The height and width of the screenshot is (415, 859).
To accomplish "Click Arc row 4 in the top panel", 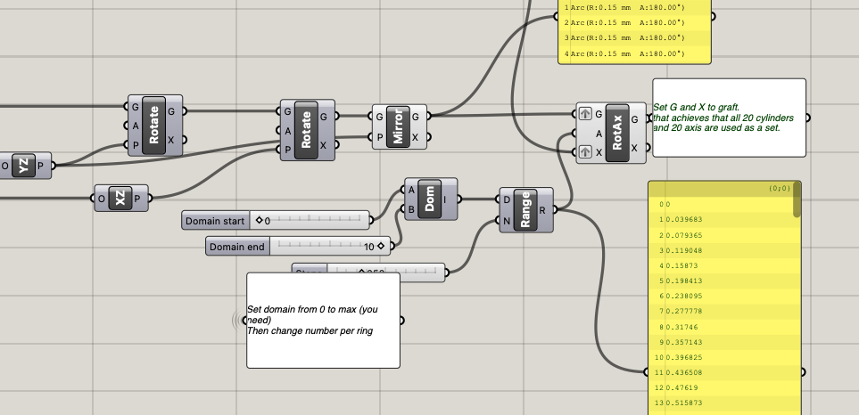I will (635, 53).
